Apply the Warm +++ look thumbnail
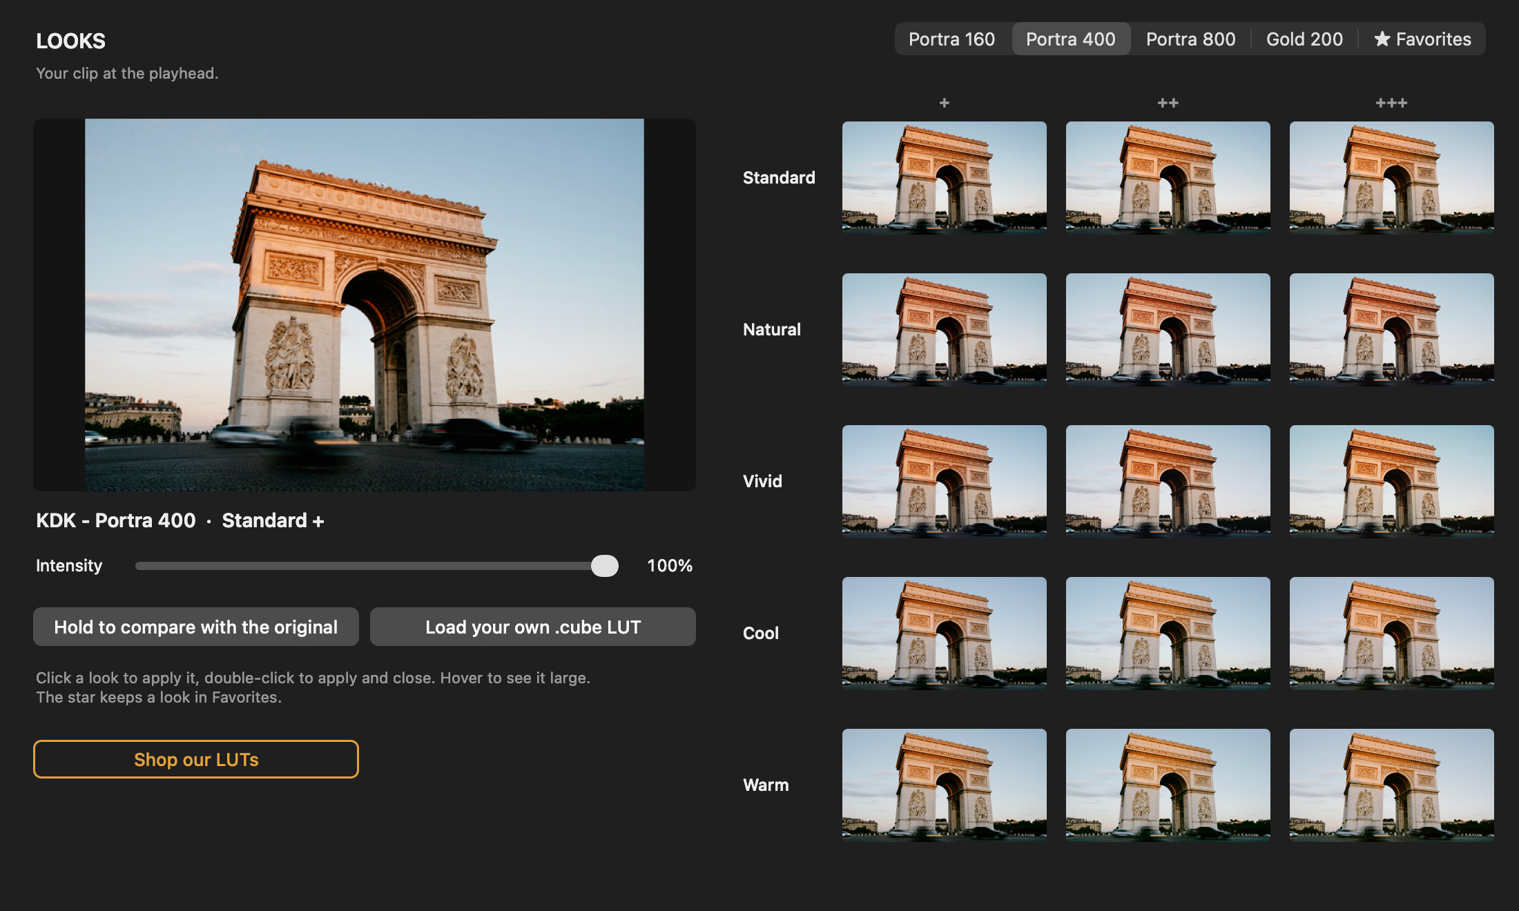 [x=1392, y=785]
